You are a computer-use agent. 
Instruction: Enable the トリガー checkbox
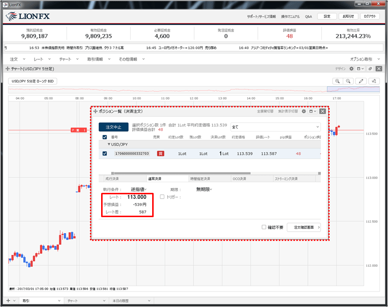[162, 197]
